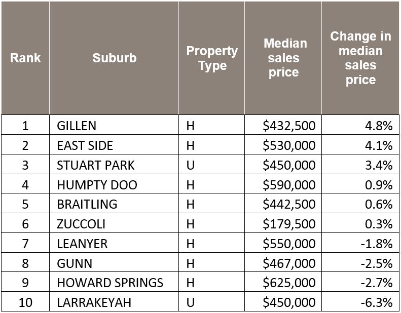This screenshot has width=401, height=313.
Task: Select the HUMPTY DOO cell
Action: 97,185
